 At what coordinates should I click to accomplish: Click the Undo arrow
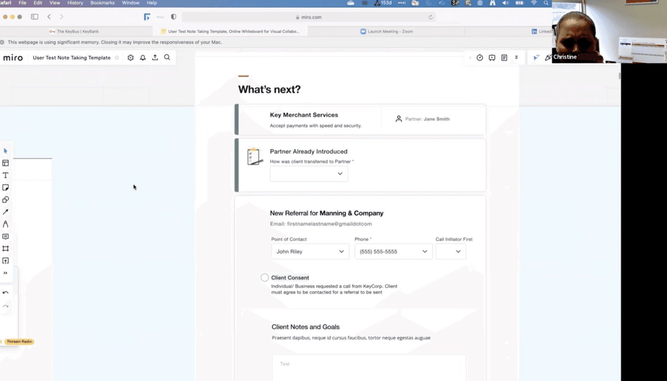pyautogui.click(x=5, y=293)
